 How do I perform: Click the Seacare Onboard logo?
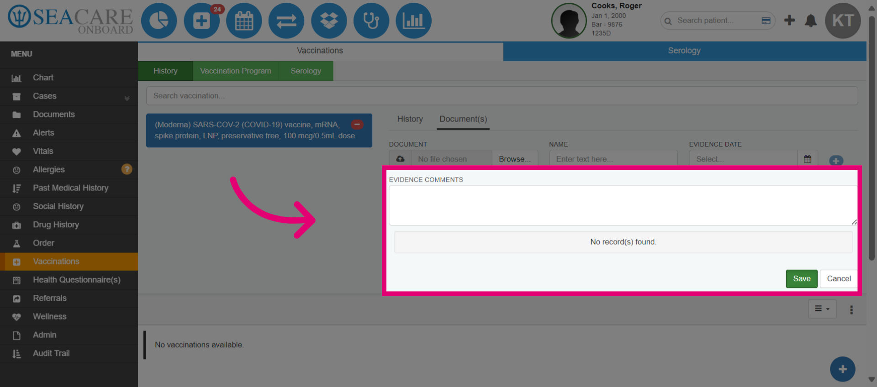click(70, 20)
